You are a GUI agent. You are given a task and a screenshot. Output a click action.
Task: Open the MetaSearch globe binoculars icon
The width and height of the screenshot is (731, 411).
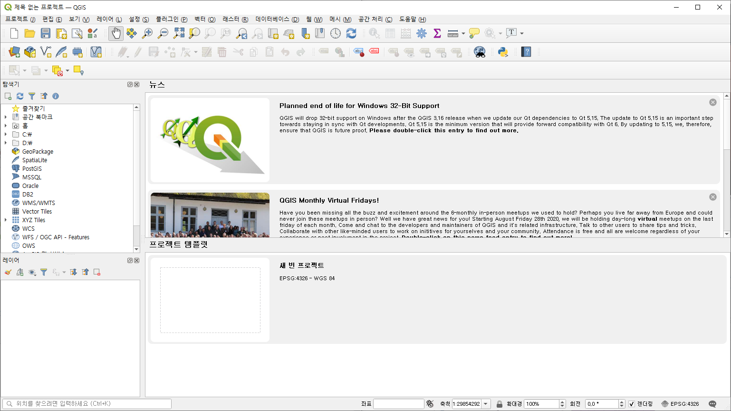coord(480,52)
